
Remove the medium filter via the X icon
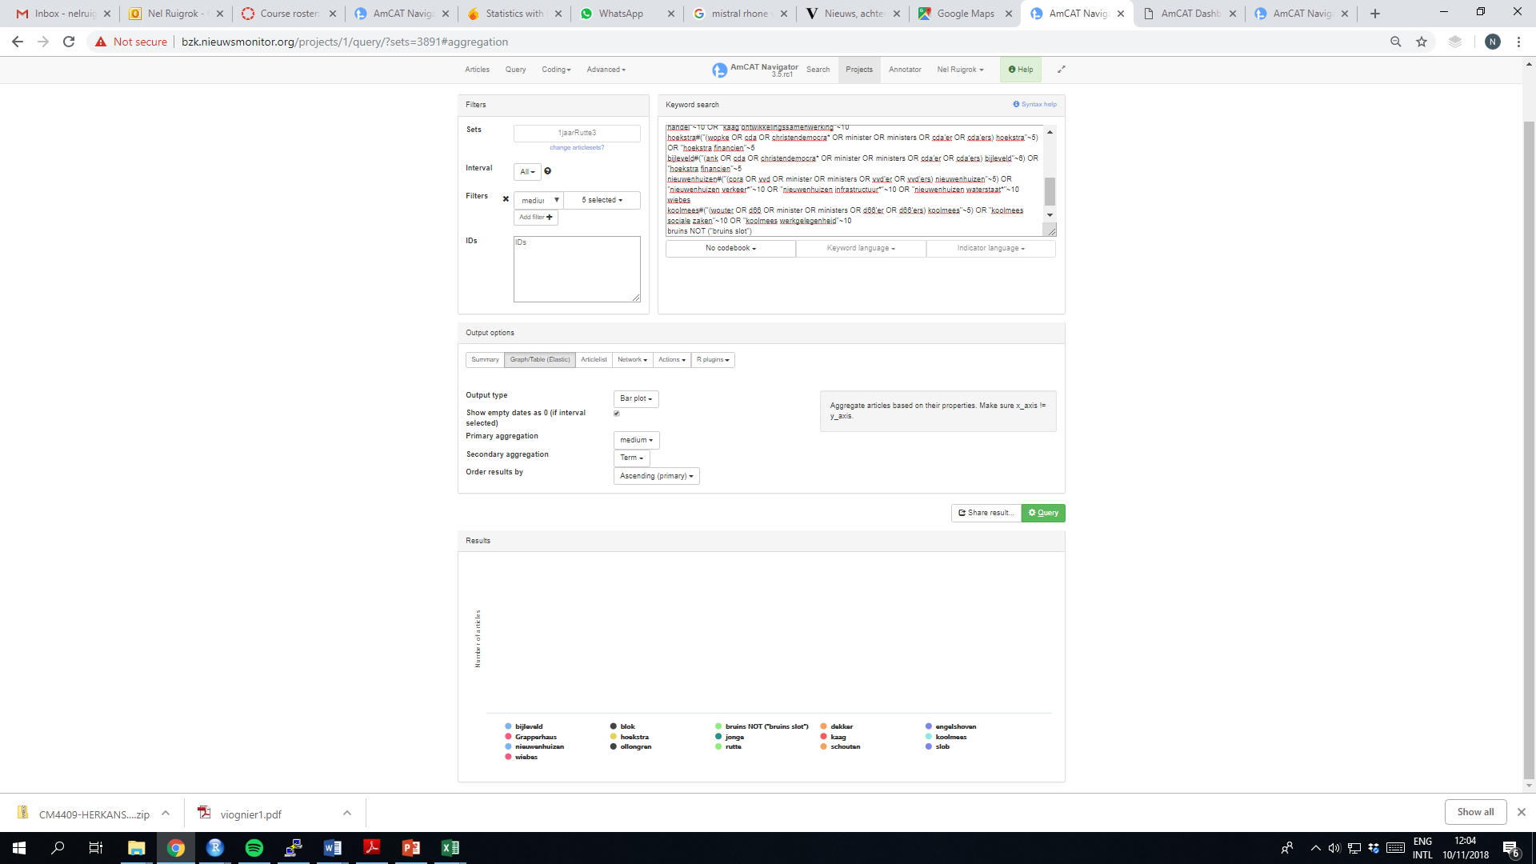tap(505, 198)
